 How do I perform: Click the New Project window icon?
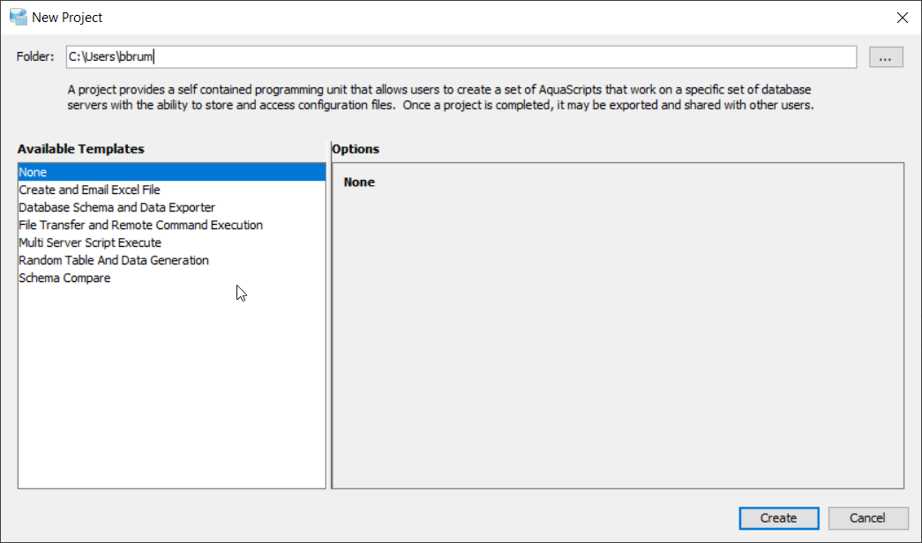point(19,17)
